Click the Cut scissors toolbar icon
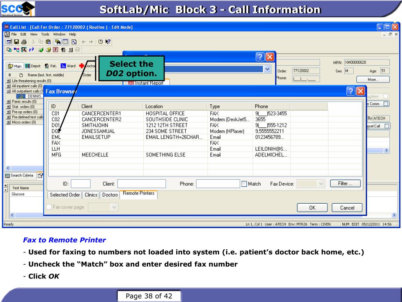This screenshot has width=402, height=302. [33, 42]
